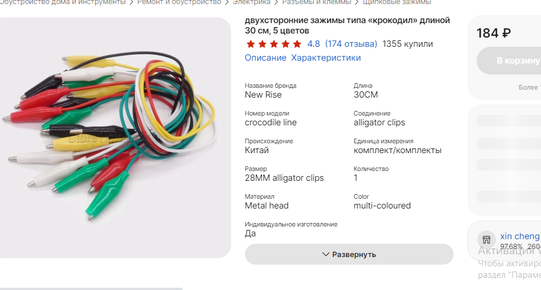Click breadcrumb arrow after Электрика

[x=276, y=2]
